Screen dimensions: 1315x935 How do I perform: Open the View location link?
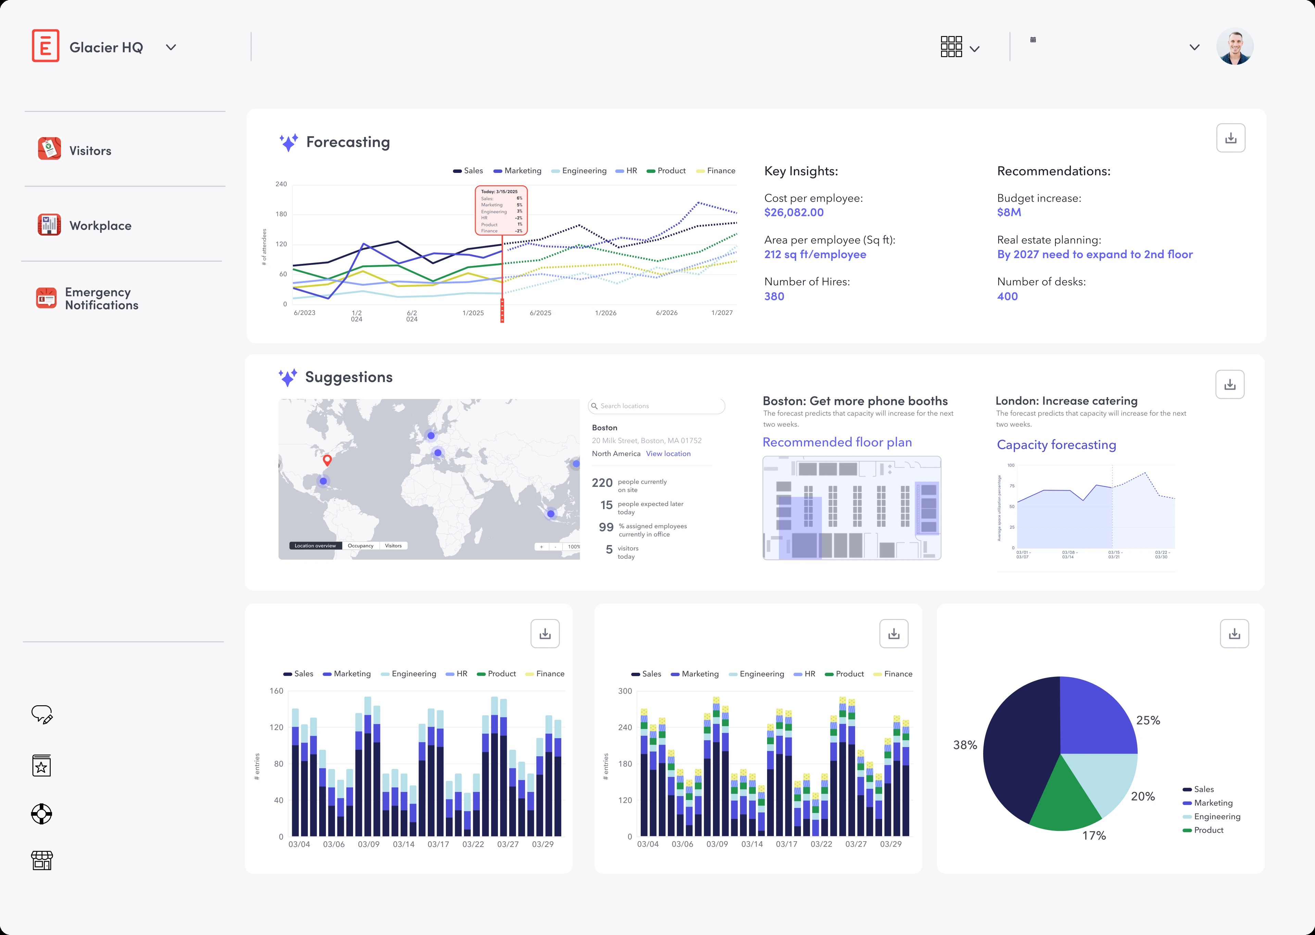coord(668,454)
